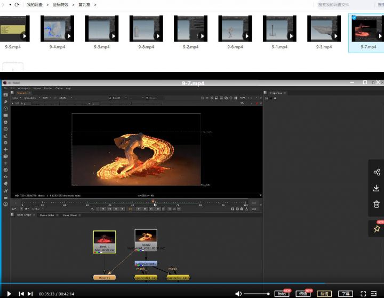384x298 pixels.
Task: Navigate to 我的网盘 breadcrumb
Action: pos(35,5)
